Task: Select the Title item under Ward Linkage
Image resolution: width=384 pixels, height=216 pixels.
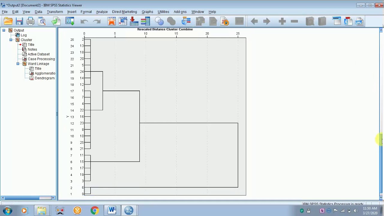Action: click(x=38, y=69)
